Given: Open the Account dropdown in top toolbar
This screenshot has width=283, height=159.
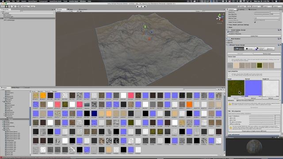Looking at the screenshot, I should click(x=256, y=7).
